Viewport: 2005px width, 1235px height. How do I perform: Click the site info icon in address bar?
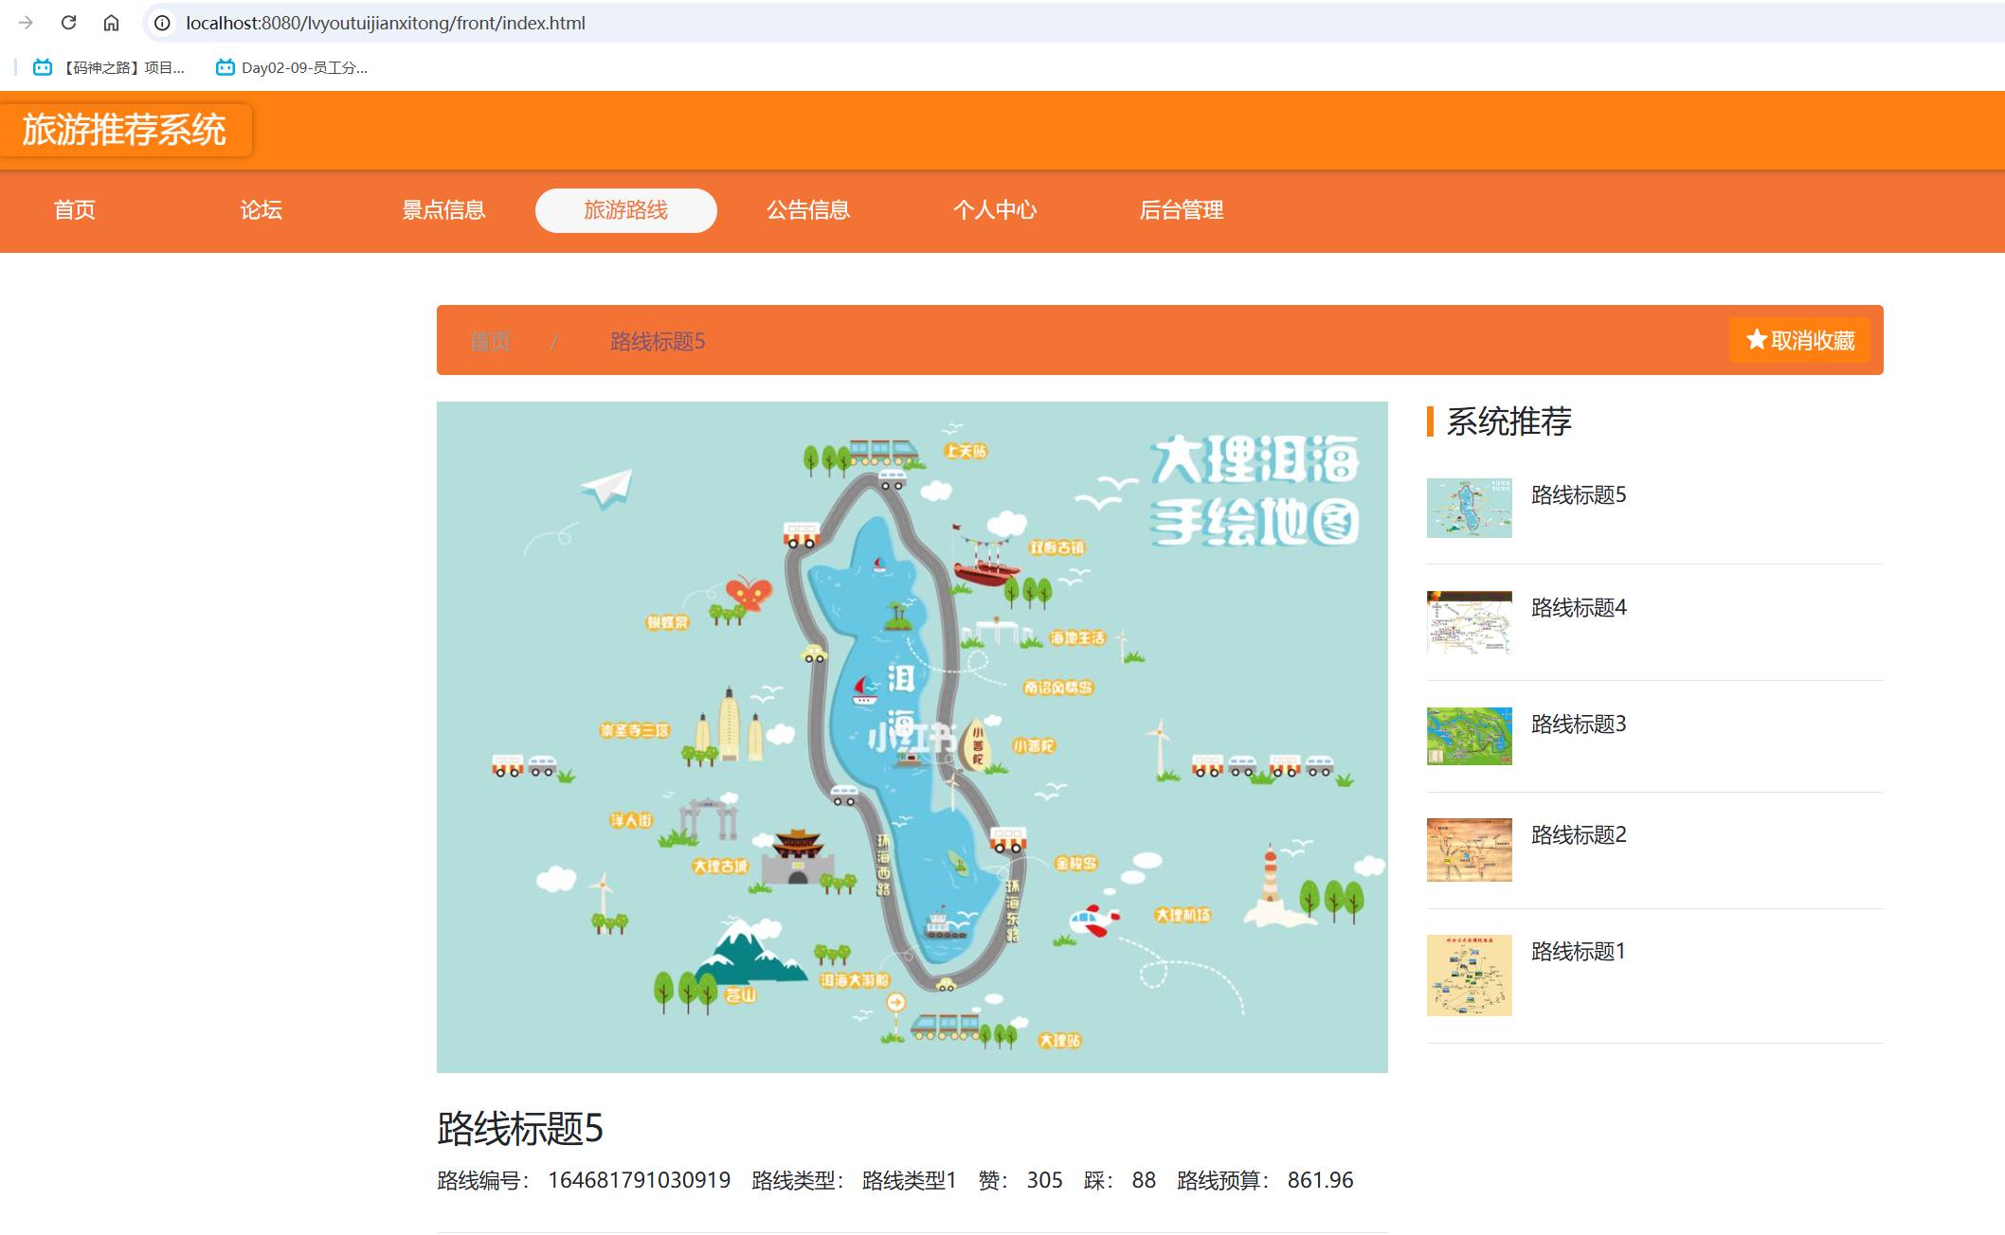[163, 23]
